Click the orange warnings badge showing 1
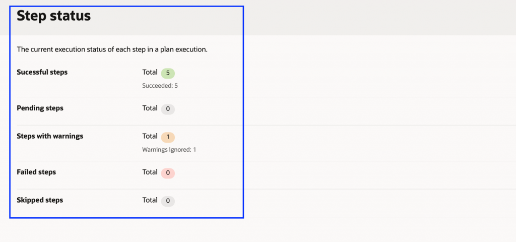 tap(168, 137)
